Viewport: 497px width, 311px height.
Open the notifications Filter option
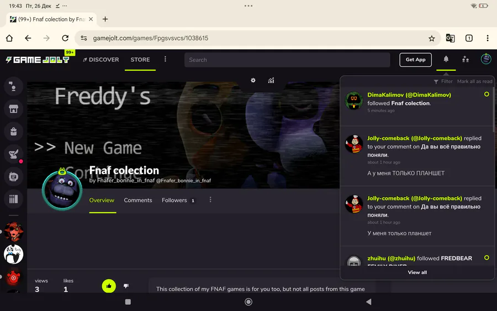pyautogui.click(x=443, y=81)
